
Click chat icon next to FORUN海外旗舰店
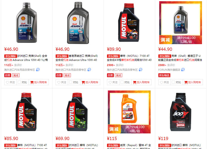coord(183,69)
